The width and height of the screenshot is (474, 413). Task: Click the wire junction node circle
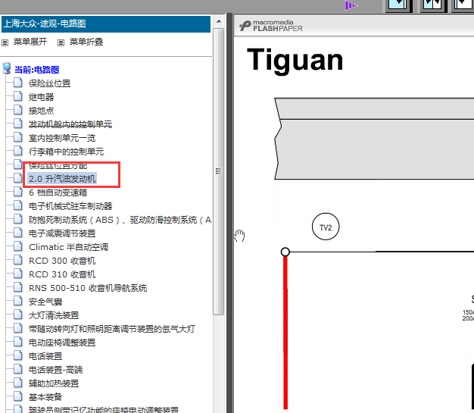[x=285, y=252]
